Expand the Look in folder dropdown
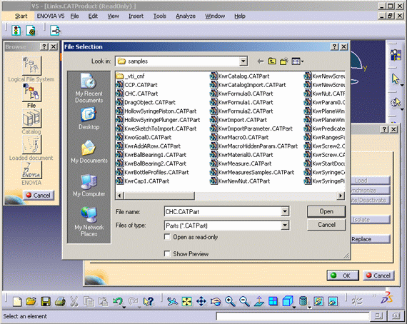Viewport: 407px width, 324px height. pos(243,61)
